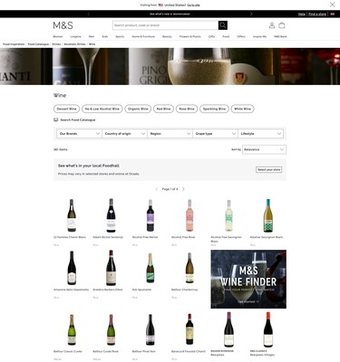The image size is (340, 362).
Task: Select the Red Wine category pill
Action: 163,109
